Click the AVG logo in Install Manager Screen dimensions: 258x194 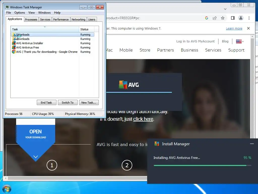[157, 144]
